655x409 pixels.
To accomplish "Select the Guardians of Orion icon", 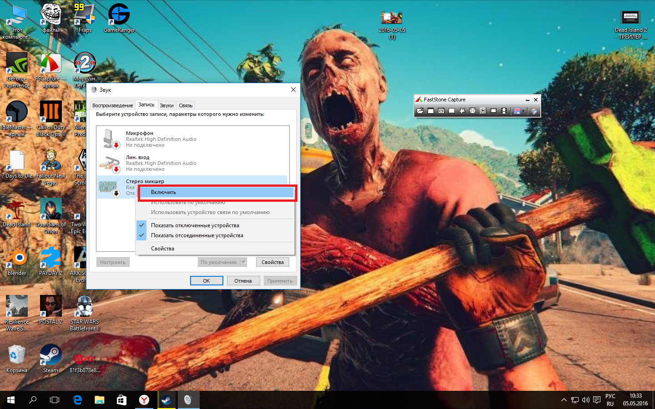I will (x=51, y=216).
